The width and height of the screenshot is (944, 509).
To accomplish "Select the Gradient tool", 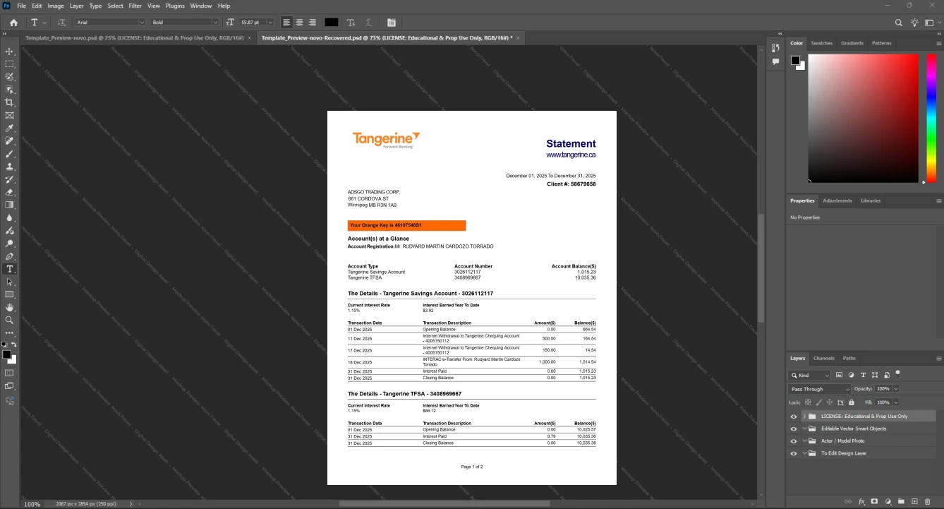I will pos(9,205).
